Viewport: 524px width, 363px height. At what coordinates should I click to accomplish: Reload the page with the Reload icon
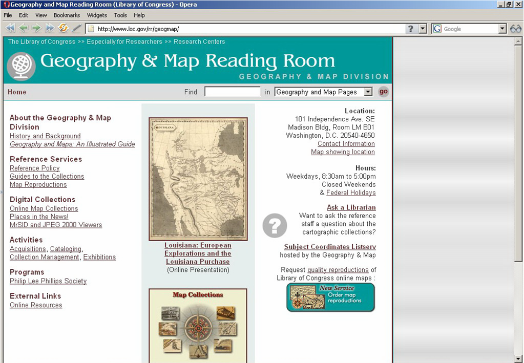click(x=64, y=29)
